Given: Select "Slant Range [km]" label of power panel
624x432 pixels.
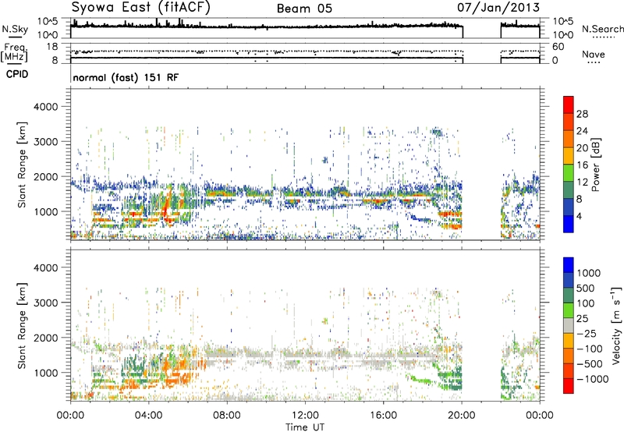Looking at the screenshot, I should 22,165.
